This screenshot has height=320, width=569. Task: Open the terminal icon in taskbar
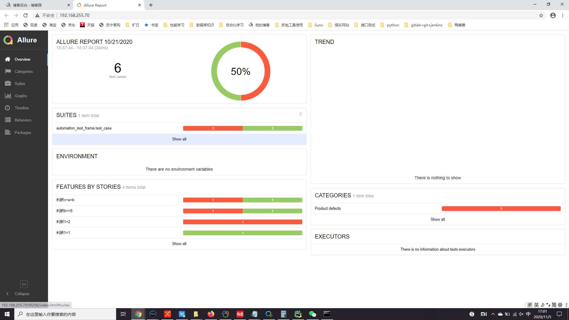click(x=327, y=314)
